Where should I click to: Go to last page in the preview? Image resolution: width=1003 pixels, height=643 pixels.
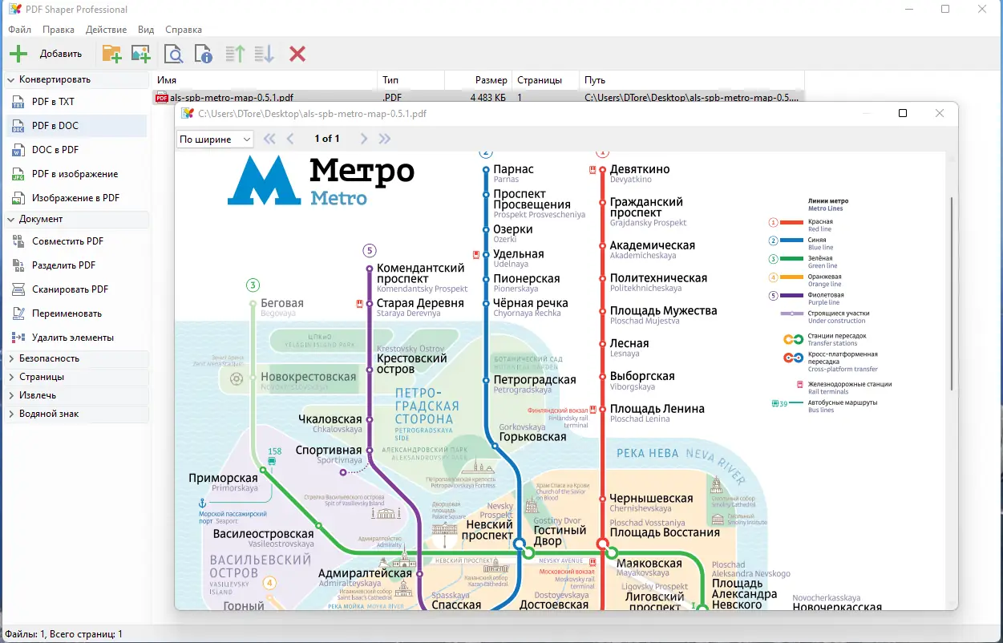385,139
